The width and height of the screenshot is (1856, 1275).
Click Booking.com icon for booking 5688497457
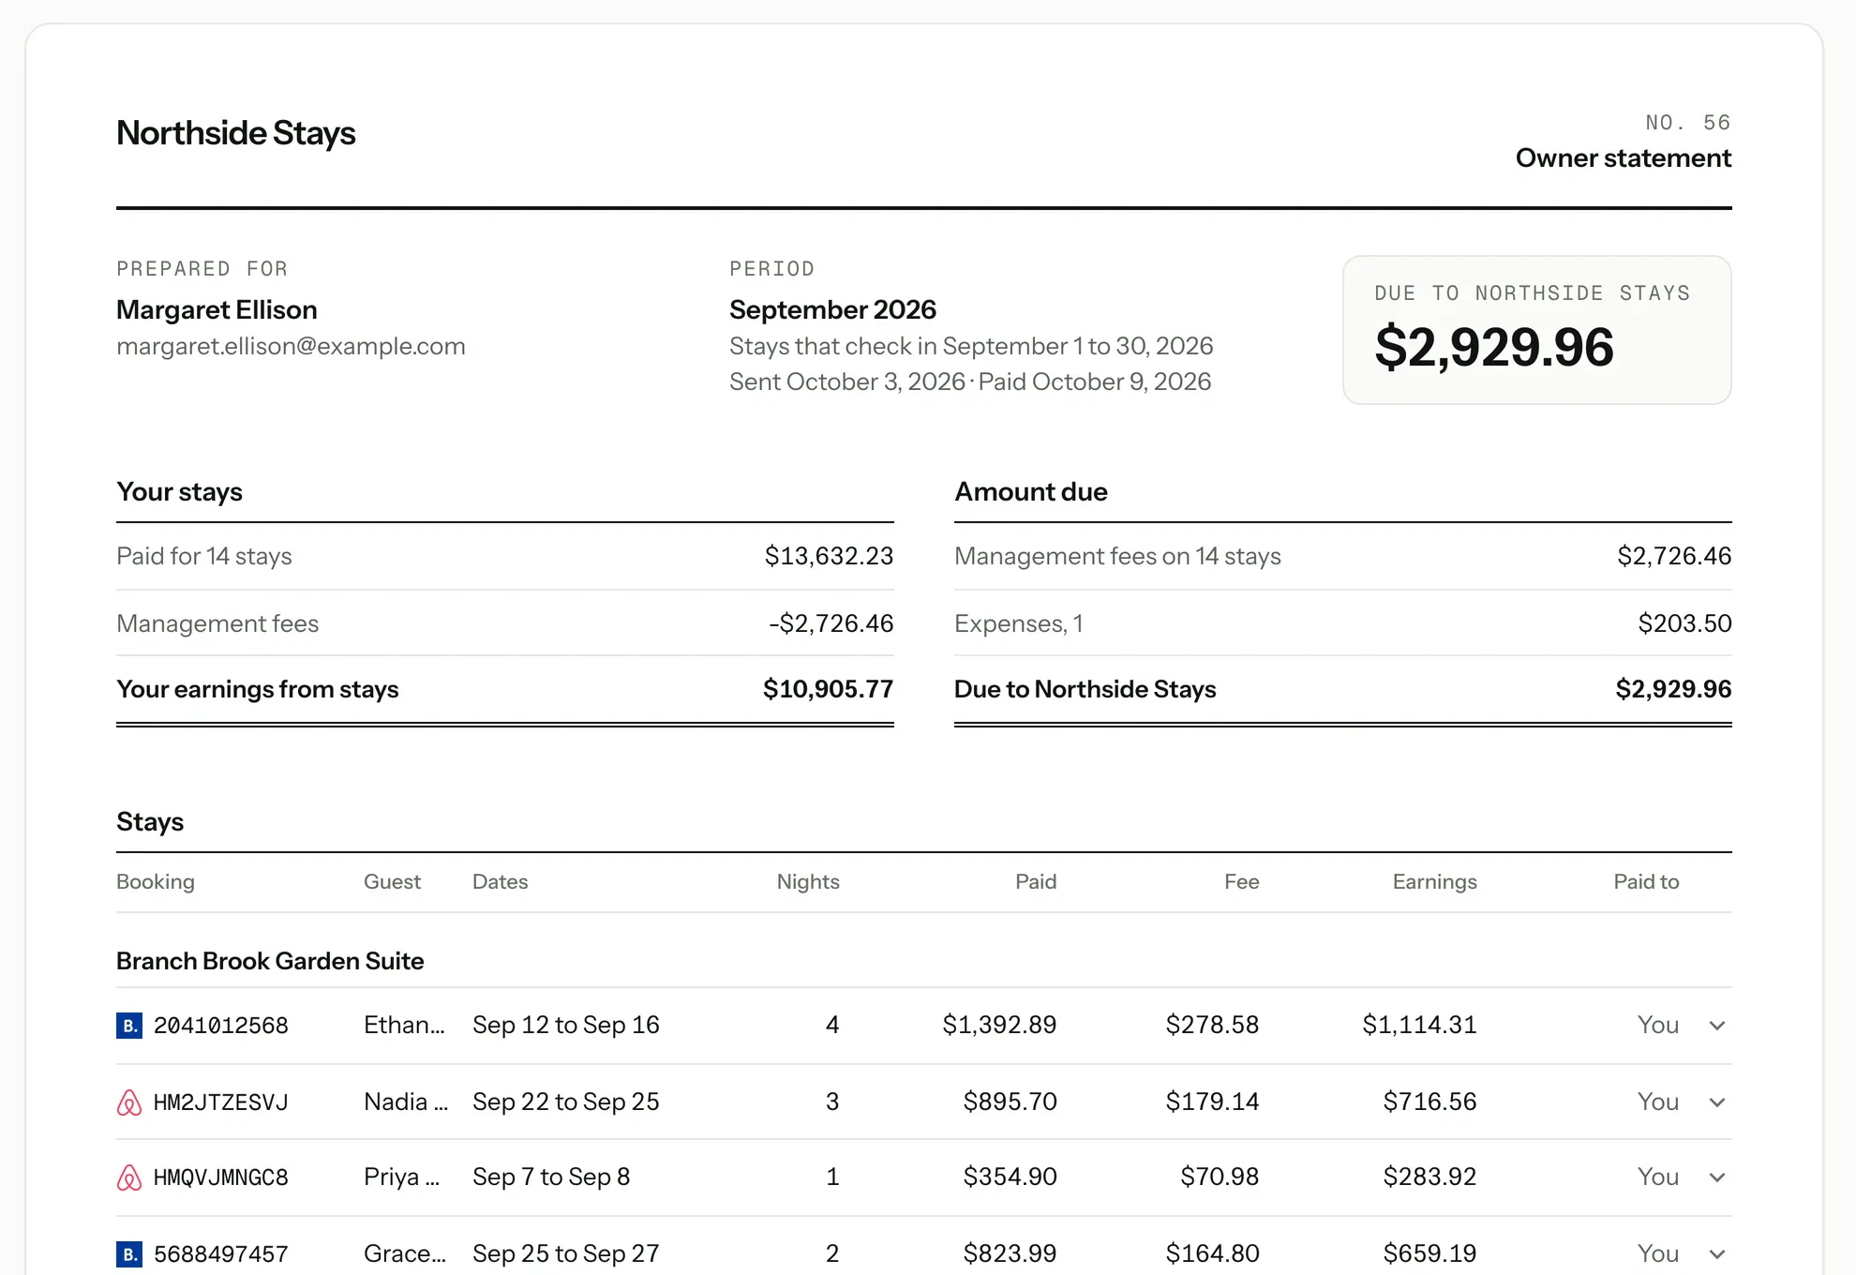[x=129, y=1254]
